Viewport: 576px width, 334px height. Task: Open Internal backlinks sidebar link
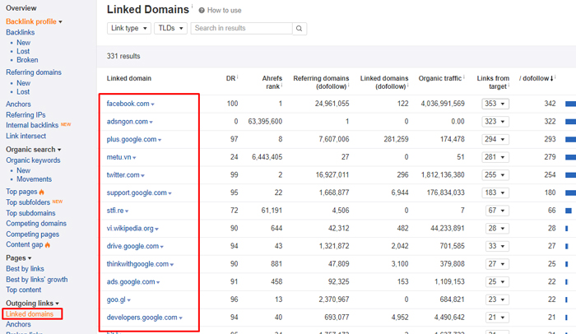pos(32,125)
